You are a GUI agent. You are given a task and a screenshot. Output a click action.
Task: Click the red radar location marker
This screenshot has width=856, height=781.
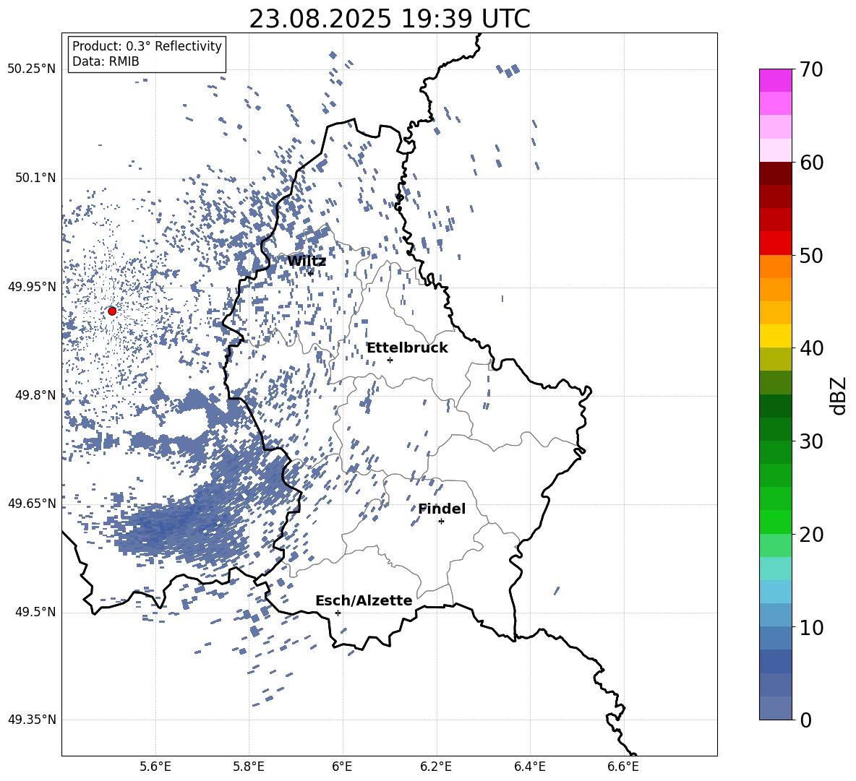click(x=112, y=311)
